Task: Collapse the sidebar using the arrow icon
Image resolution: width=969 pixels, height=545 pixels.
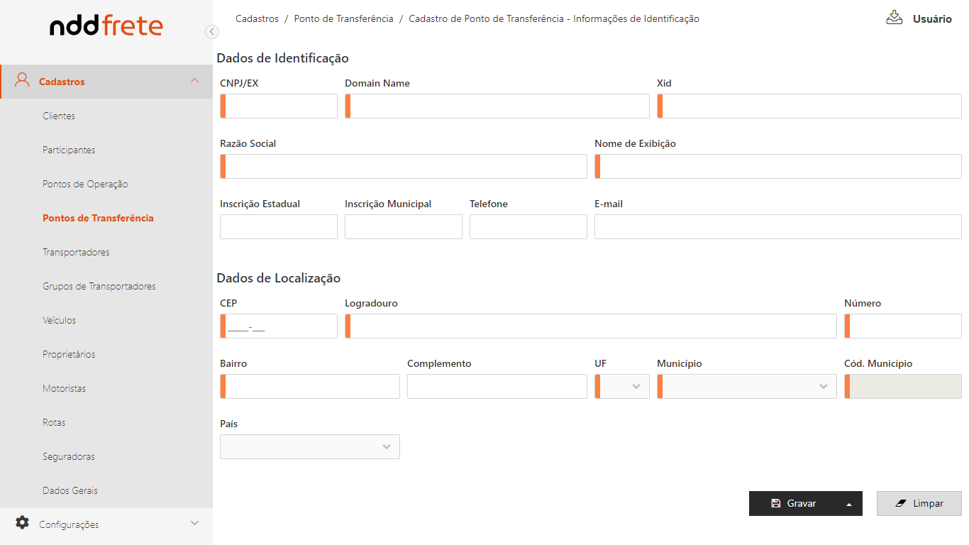Action: tap(211, 31)
